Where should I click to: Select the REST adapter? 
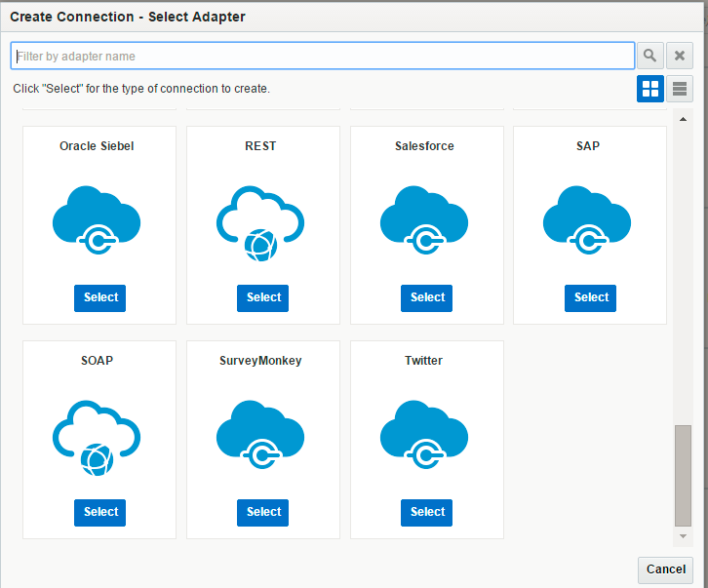[262, 298]
